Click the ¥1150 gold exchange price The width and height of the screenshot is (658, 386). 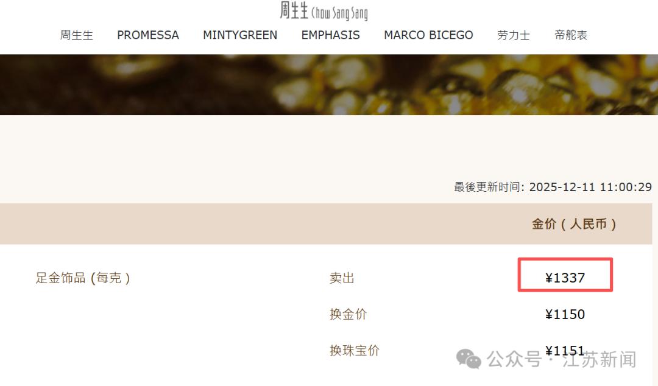(x=565, y=314)
